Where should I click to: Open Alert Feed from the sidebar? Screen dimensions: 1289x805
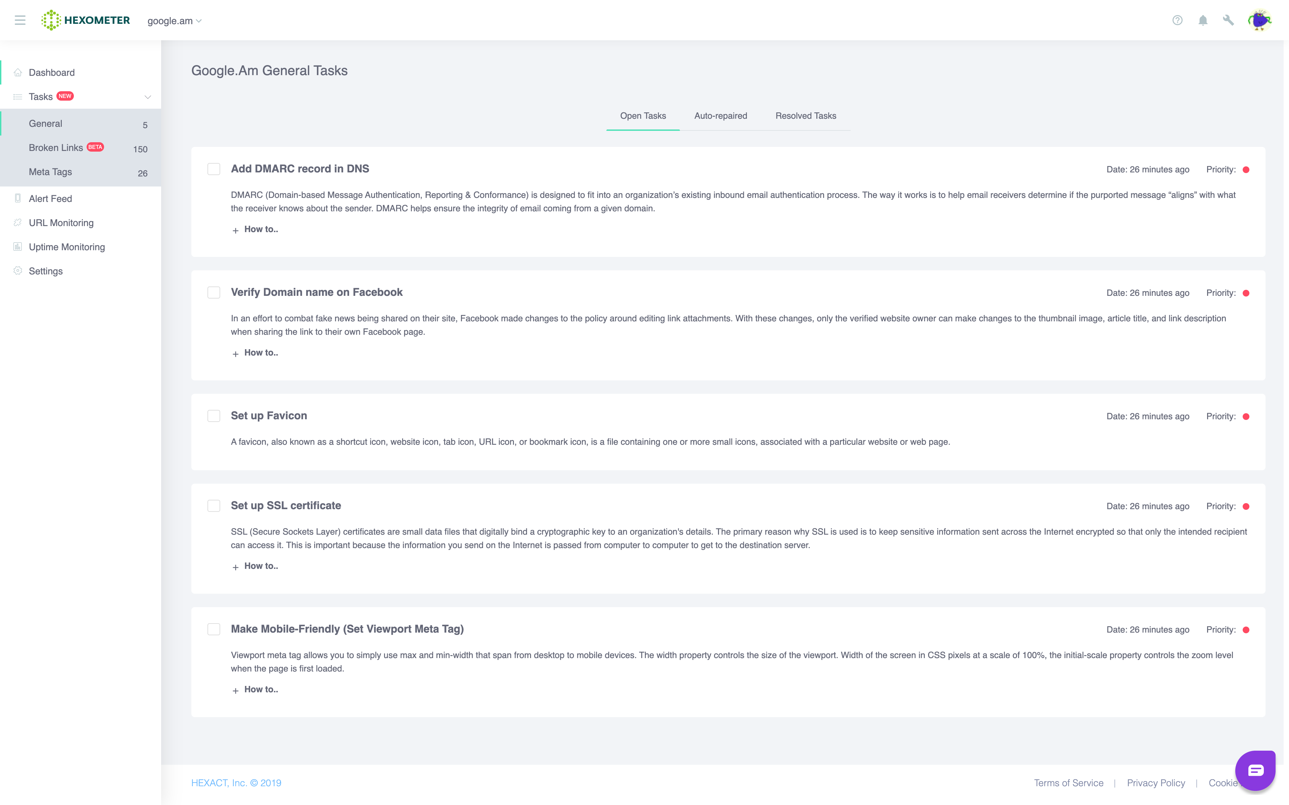pyautogui.click(x=81, y=199)
